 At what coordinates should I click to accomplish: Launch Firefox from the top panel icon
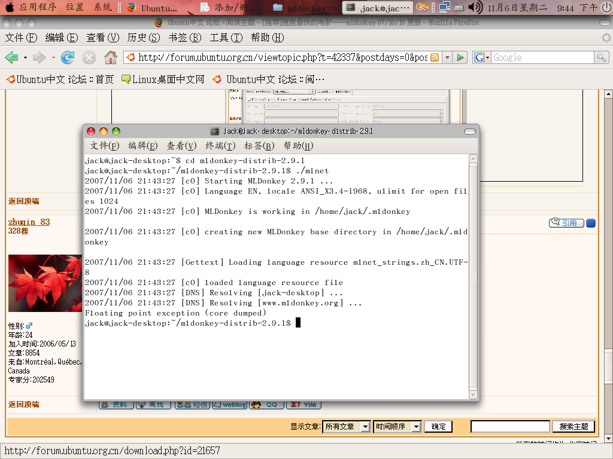tap(131, 7)
